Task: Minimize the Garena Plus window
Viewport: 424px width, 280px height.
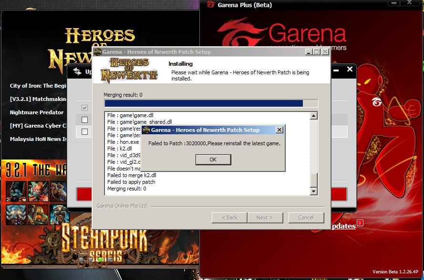Action: [394, 3]
